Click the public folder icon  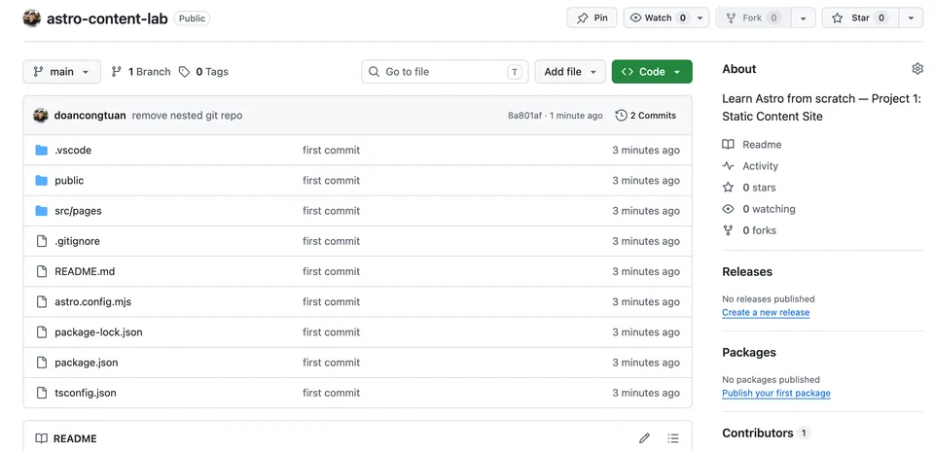(x=41, y=180)
